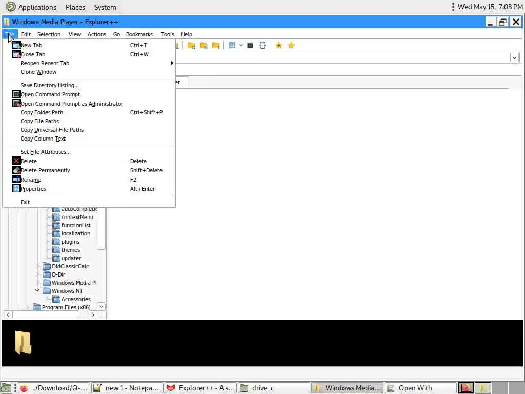Select Program Files (x86) in tree
Image resolution: width=525 pixels, height=394 pixels.
pos(66,307)
